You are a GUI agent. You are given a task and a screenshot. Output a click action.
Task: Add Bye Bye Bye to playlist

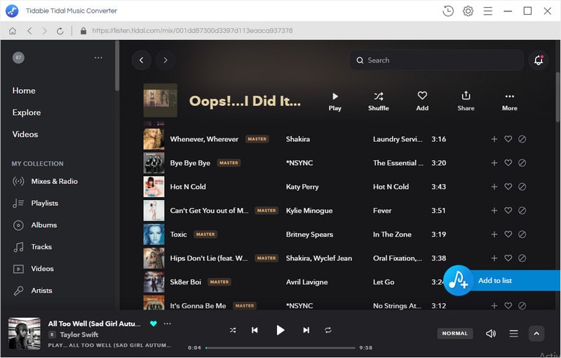point(494,163)
